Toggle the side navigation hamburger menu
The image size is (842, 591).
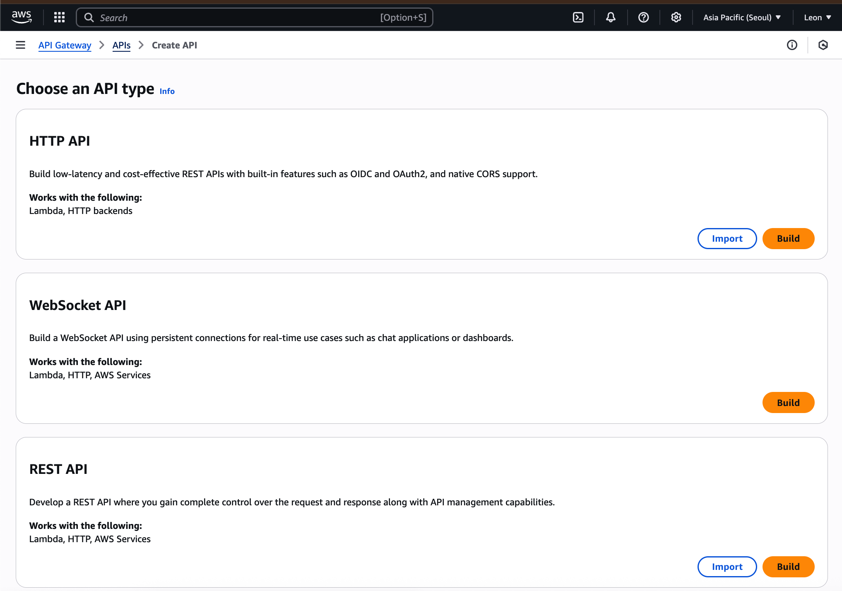click(x=20, y=45)
